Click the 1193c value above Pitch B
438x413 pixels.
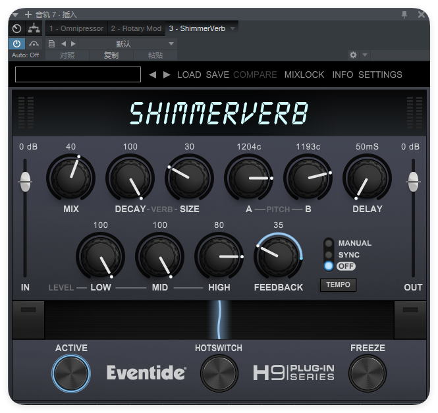[x=308, y=147]
